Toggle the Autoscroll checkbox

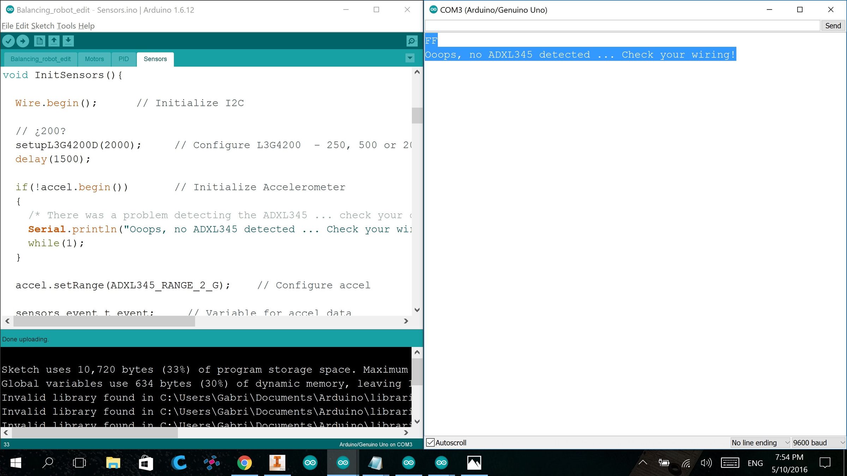click(x=431, y=443)
